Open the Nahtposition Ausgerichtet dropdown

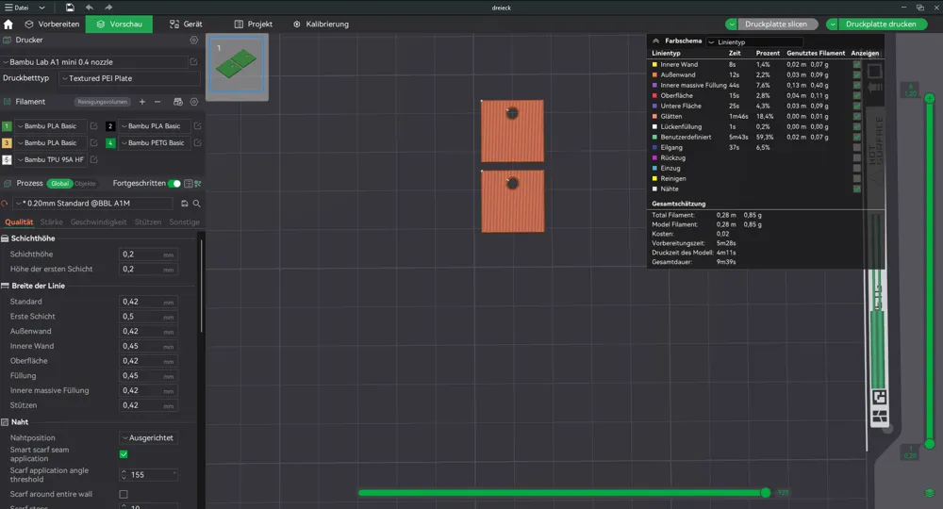(148, 438)
